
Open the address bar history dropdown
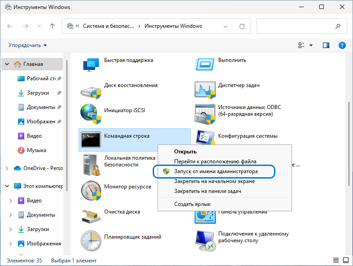click(225, 26)
